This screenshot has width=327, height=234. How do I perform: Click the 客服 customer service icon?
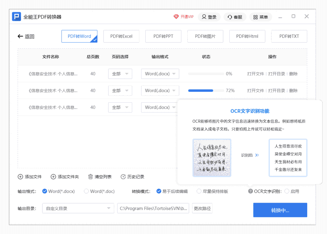(229, 17)
